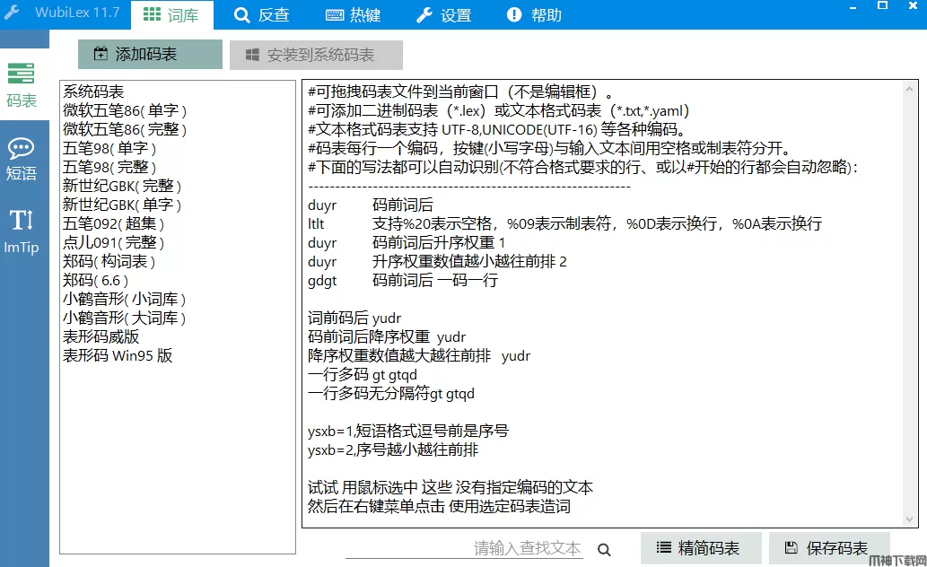
Task: Open the 设置 settings tab
Action: [444, 14]
